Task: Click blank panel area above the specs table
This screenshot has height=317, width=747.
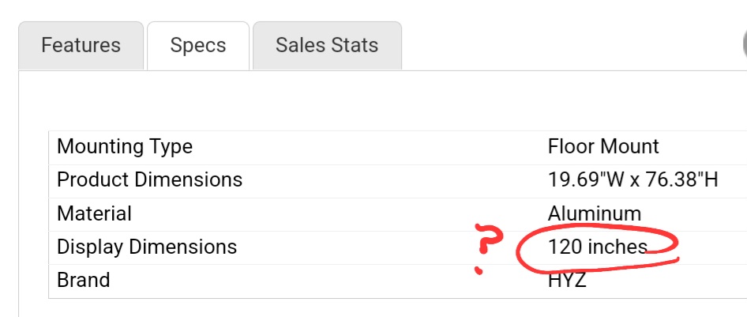Action: pyautogui.click(x=381, y=100)
